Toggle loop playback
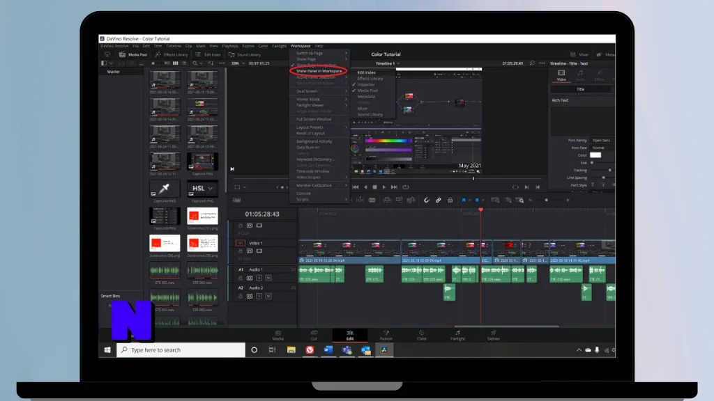 406,187
